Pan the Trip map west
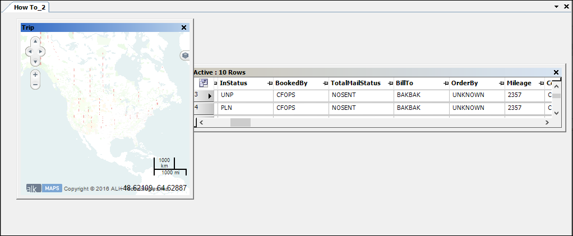The image size is (573, 236). click(30, 52)
